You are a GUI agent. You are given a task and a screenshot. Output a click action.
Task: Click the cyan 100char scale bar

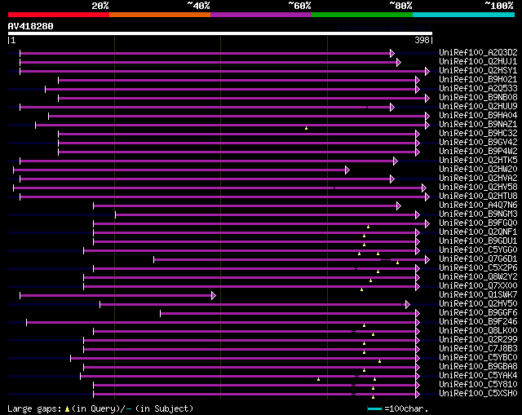[x=375, y=408]
